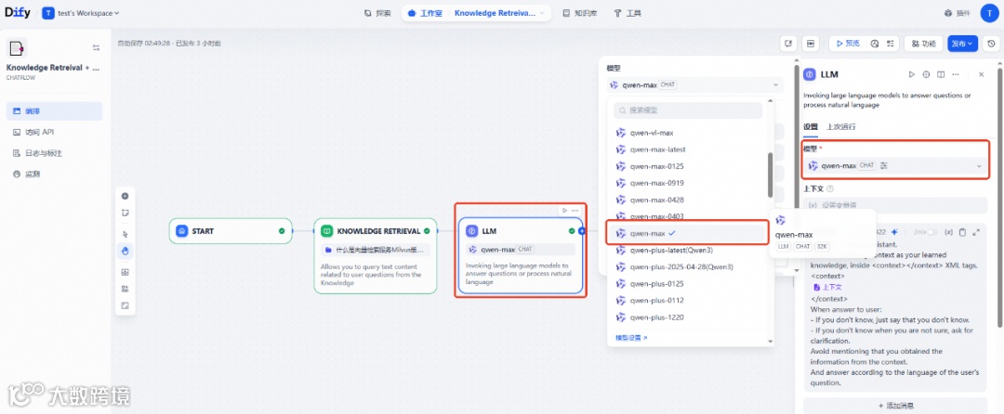1004x414 pixels.
Task: Switch to the 设置 tab
Action: click(x=811, y=126)
